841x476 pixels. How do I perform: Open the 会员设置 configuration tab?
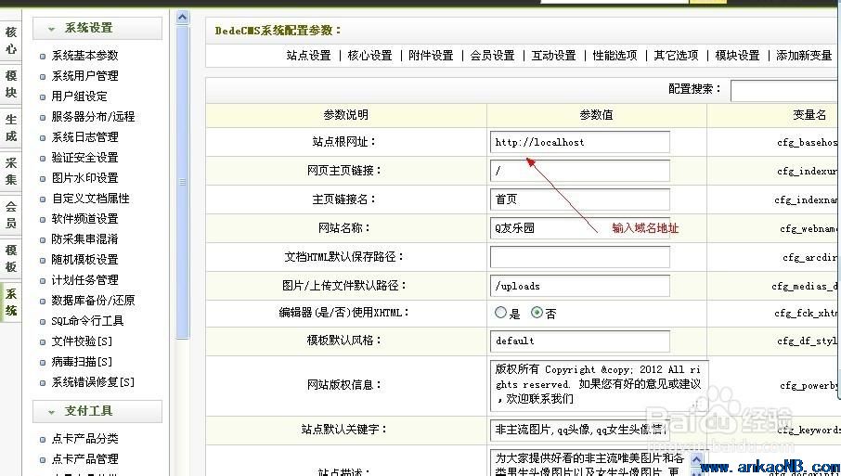click(492, 56)
